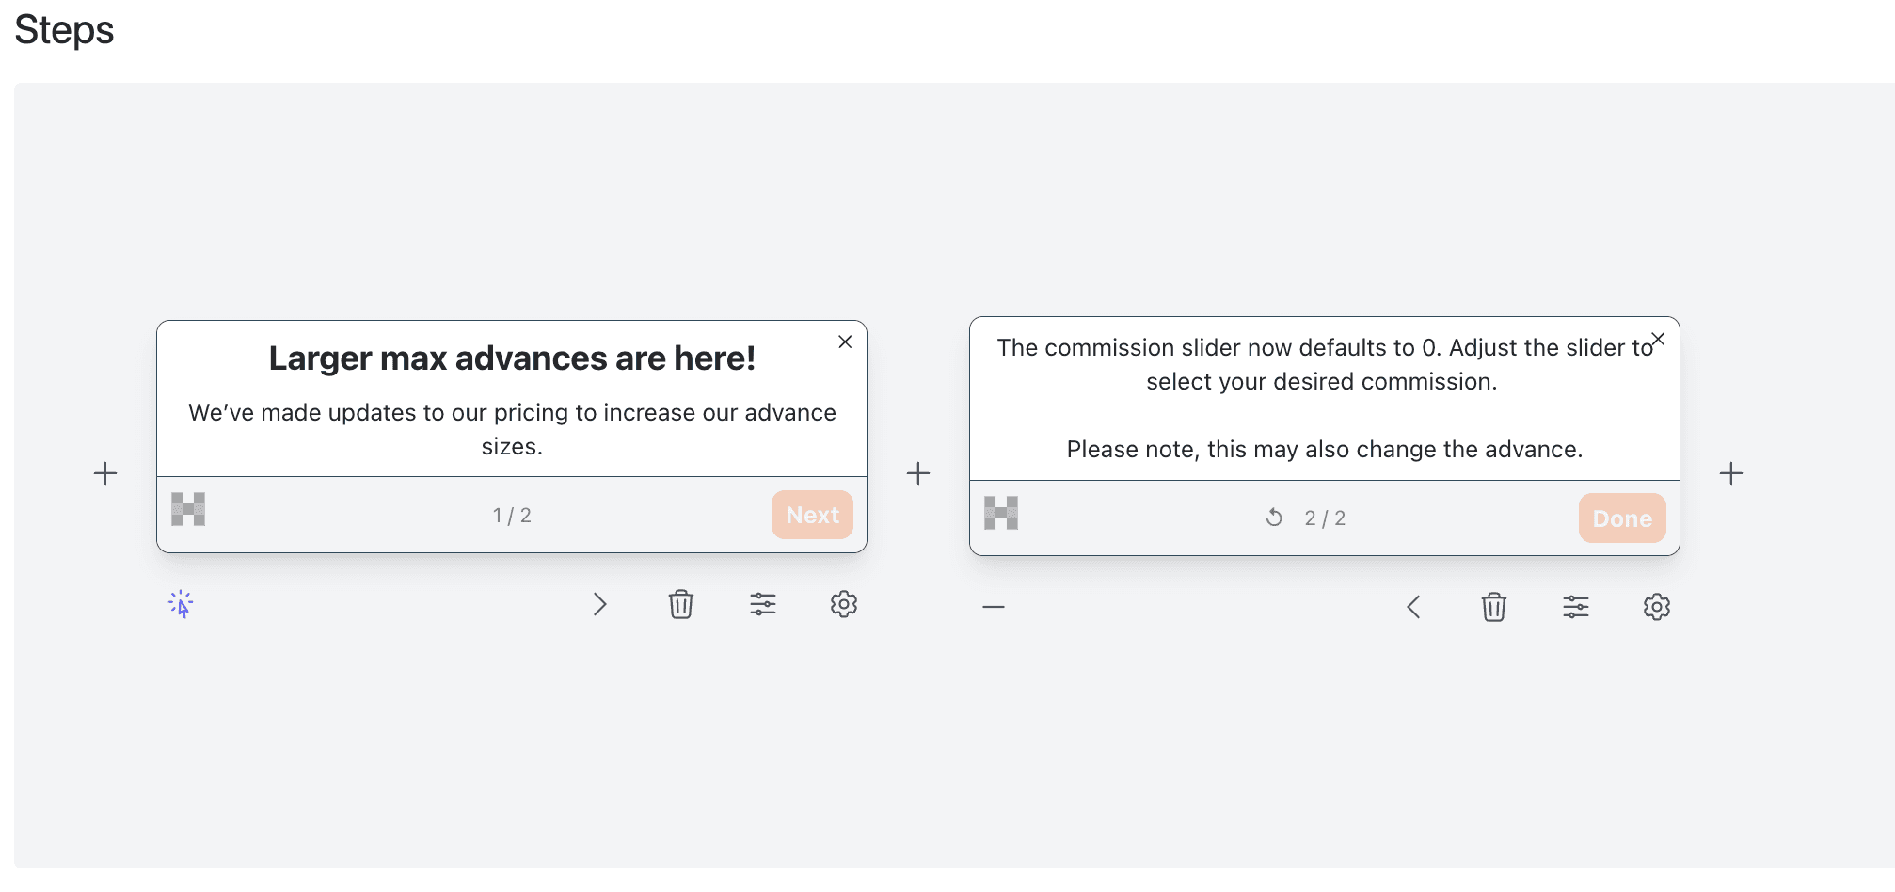Open step 1 adjustment sliders icon
The image size is (1895, 892).
763,604
